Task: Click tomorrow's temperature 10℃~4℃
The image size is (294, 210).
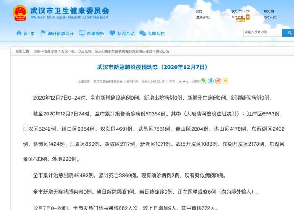Action: point(270,18)
